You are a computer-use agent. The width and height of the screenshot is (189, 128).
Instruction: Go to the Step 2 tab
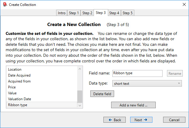point(87,13)
